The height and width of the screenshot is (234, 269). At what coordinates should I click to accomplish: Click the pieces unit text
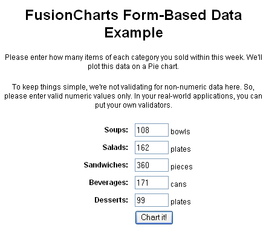181,167
